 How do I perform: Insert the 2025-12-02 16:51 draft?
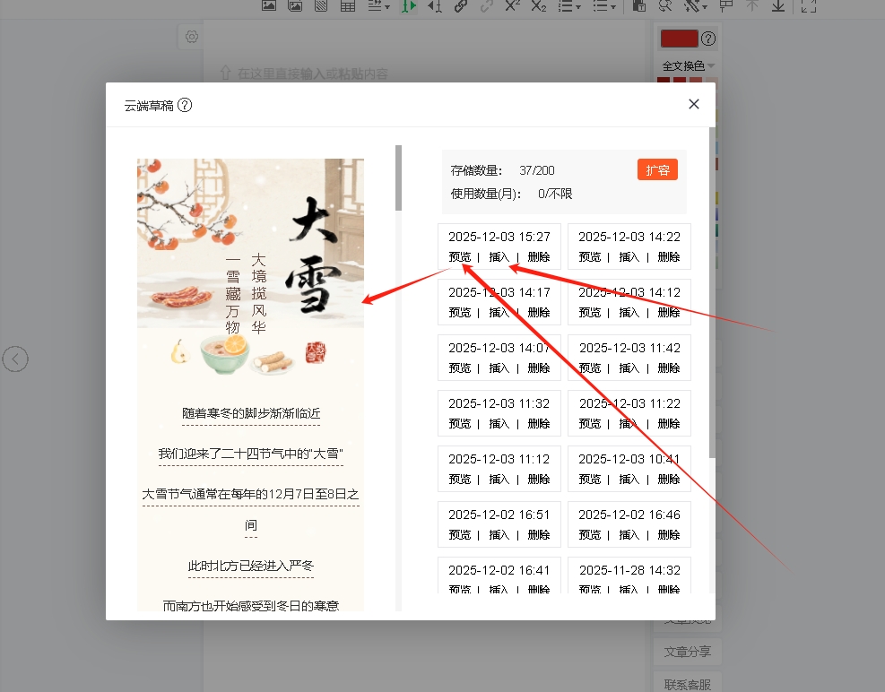click(499, 535)
